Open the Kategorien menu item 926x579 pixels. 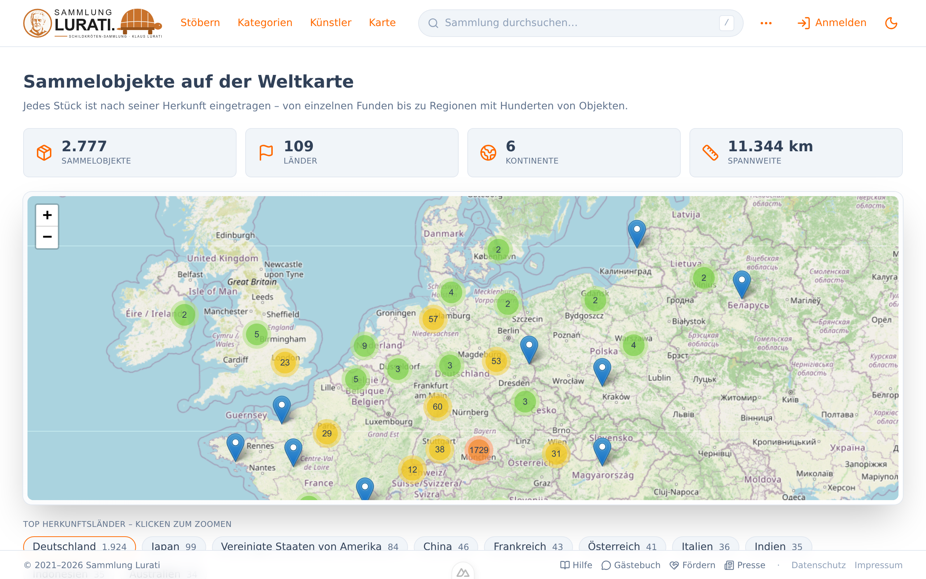(x=265, y=22)
